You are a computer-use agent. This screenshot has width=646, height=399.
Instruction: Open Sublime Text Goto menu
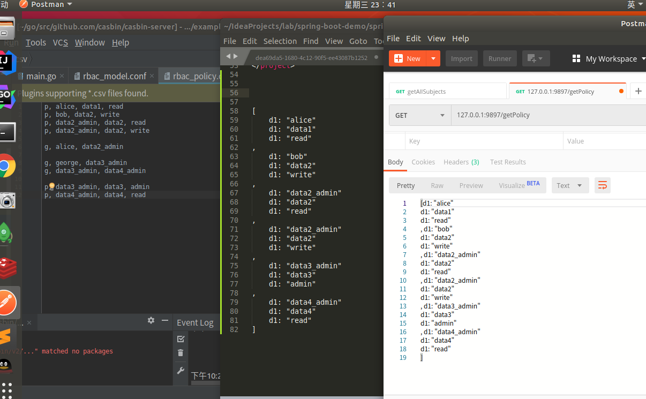click(x=358, y=41)
